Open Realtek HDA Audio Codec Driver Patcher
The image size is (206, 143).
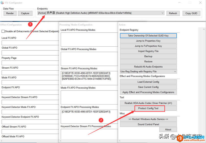[148, 103]
